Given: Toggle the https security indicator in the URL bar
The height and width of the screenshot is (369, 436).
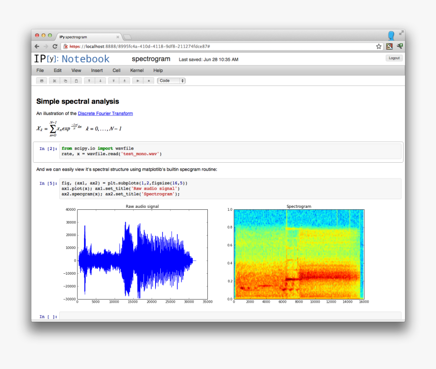Looking at the screenshot, I should tap(65, 46).
